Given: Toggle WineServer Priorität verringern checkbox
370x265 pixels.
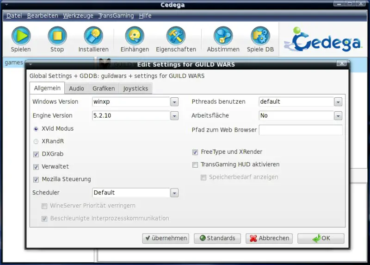Looking at the screenshot, I should (44, 206).
